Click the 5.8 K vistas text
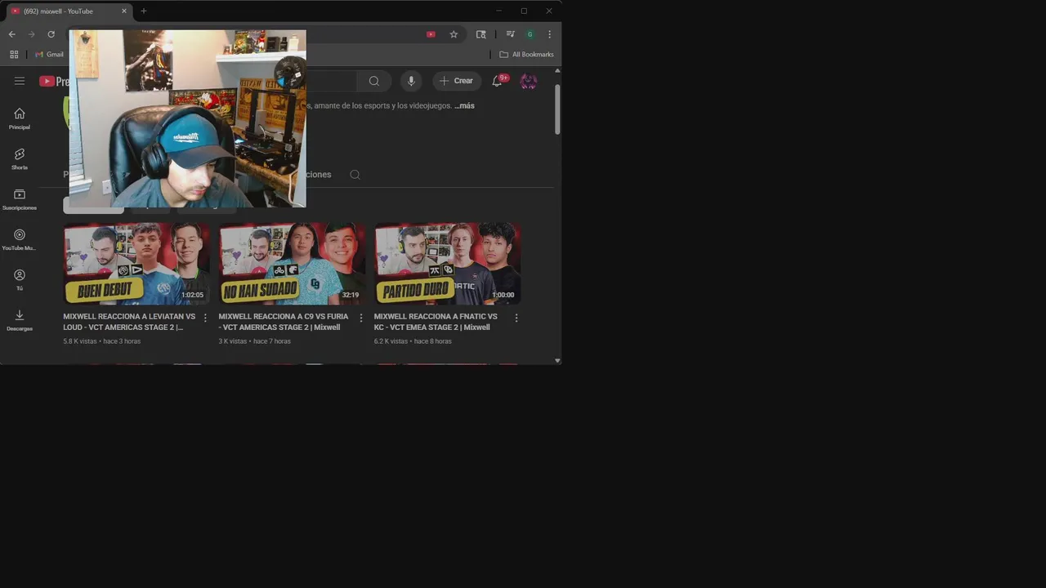 tap(80, 341)
